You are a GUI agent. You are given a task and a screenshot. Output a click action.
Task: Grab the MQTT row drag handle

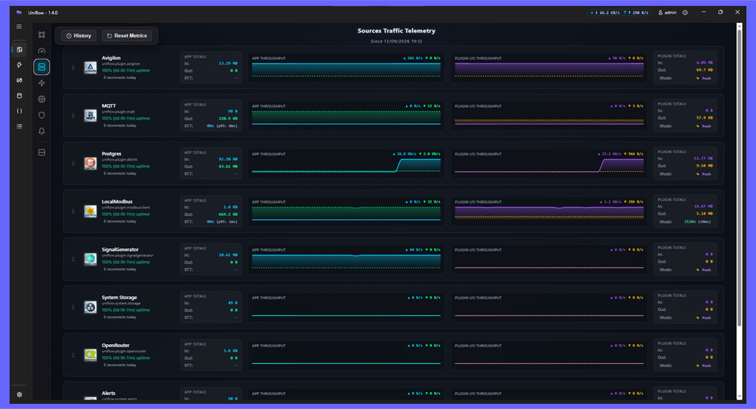(x=73, y=116)
